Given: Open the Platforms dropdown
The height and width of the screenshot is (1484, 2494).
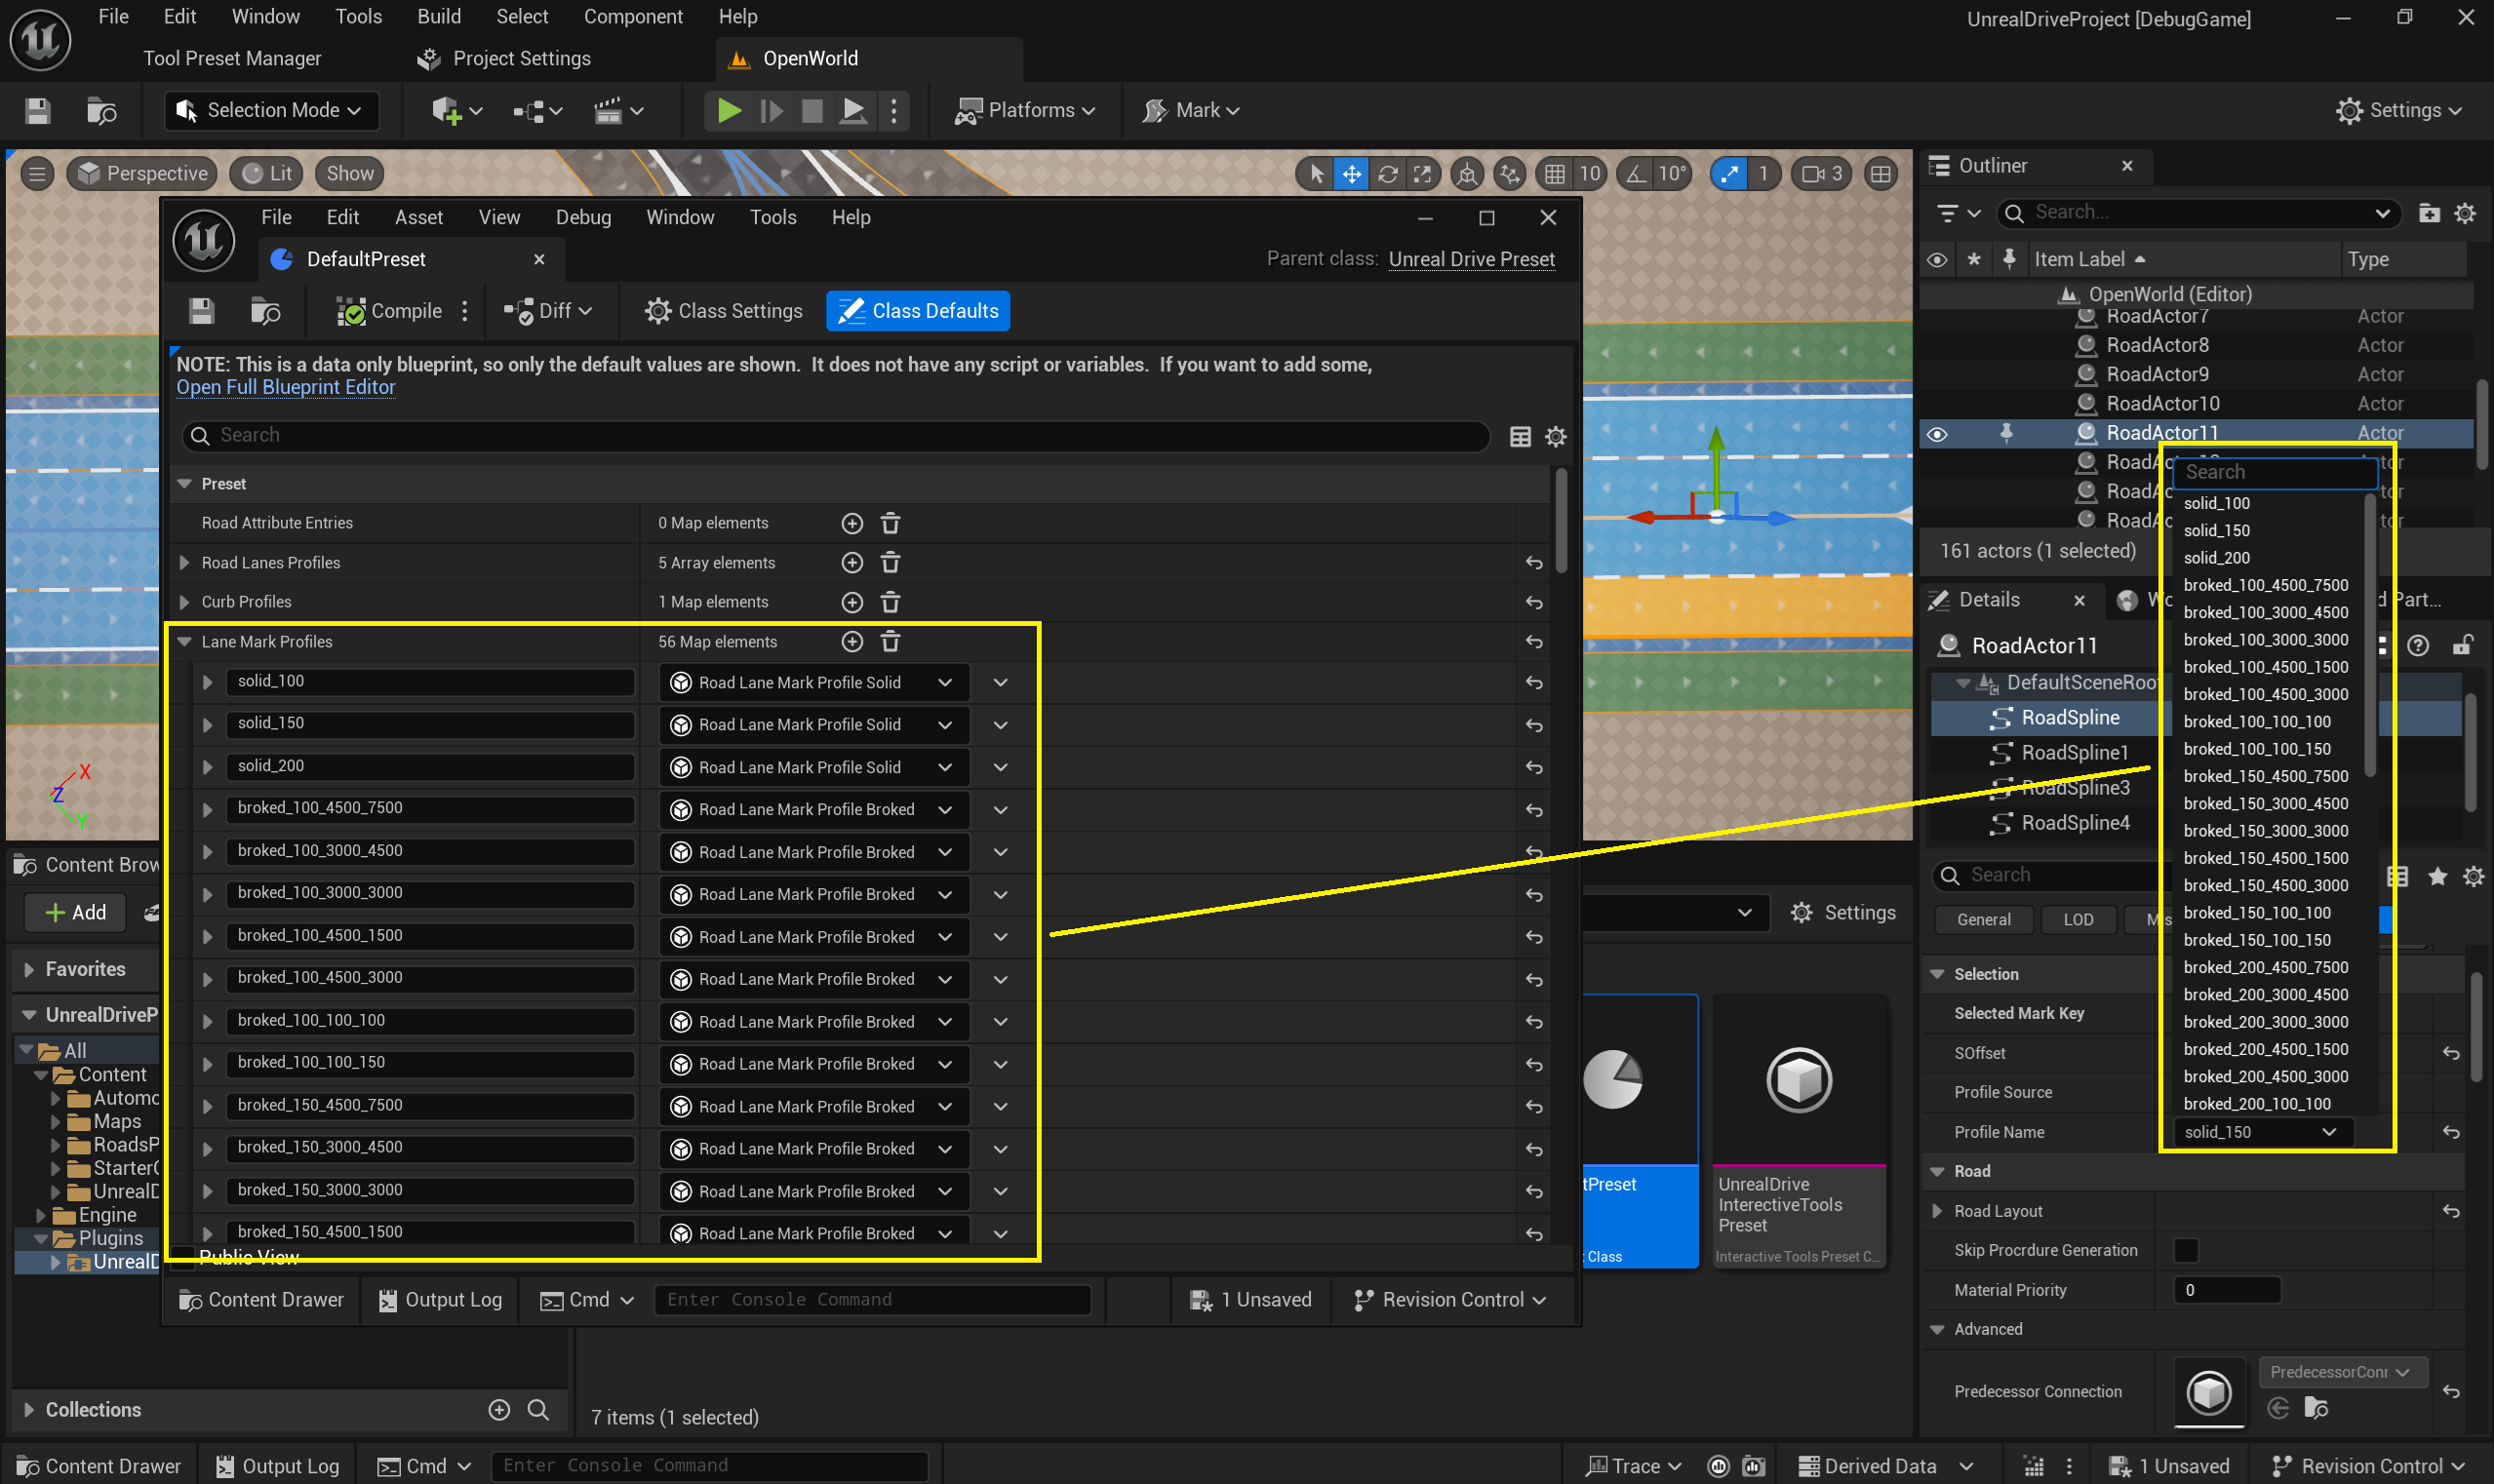Looking at the screenshot, I should (x=1025, y=110).
